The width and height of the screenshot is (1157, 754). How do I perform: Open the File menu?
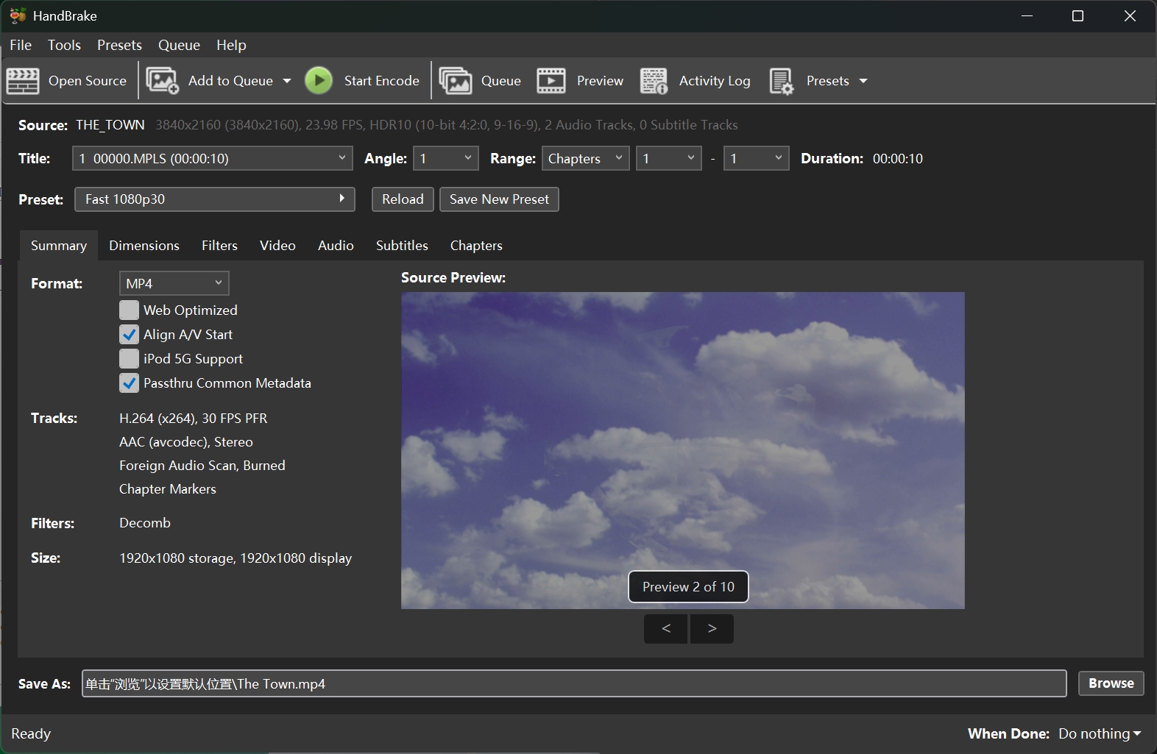tap(21, 45)
